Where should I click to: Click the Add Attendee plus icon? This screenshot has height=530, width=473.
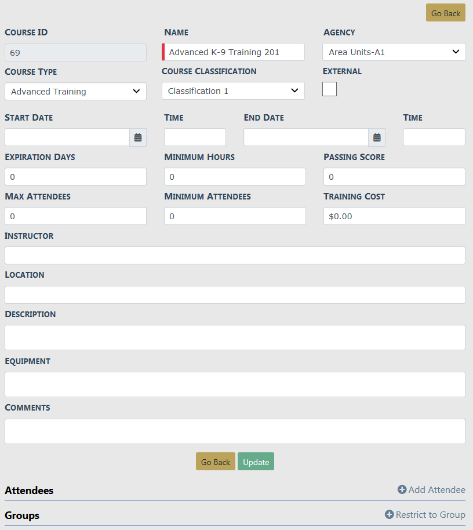(x=402, y=490)
